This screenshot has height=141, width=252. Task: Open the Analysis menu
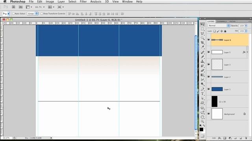96,2
